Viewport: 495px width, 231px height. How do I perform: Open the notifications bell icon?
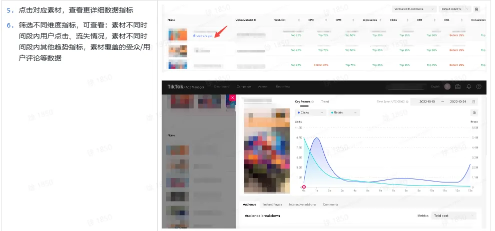468,87
